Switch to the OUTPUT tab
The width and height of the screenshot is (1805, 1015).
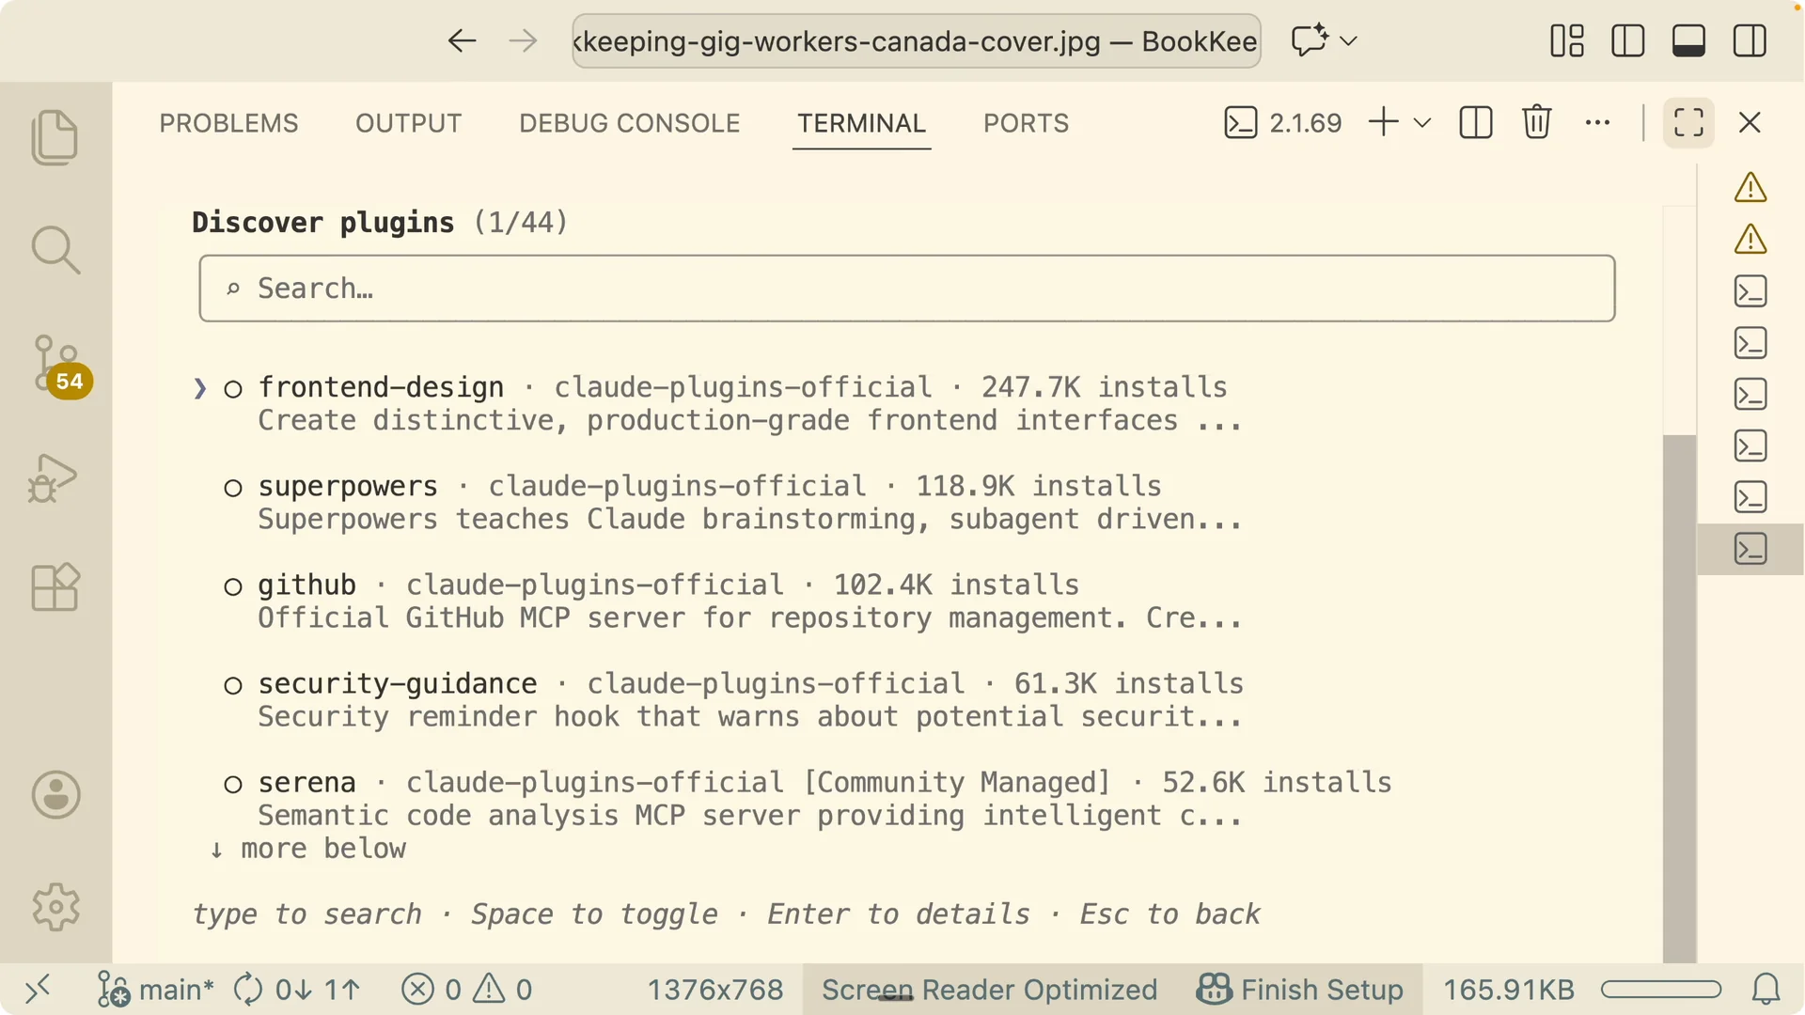(408, 123)
